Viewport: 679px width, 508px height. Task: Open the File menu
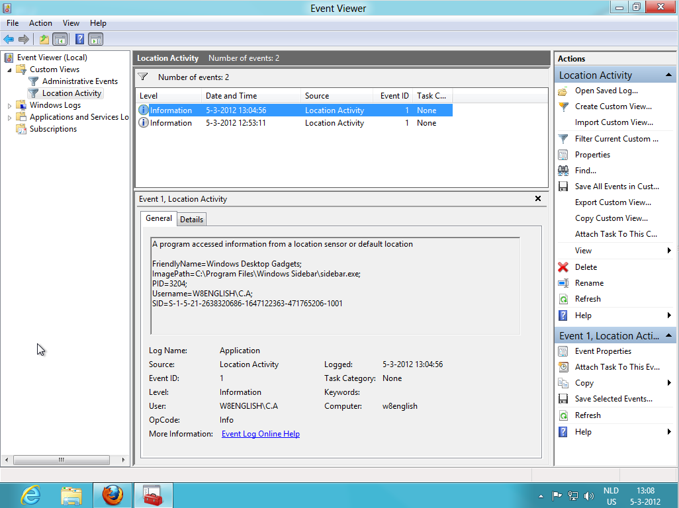tap(13, 23)
